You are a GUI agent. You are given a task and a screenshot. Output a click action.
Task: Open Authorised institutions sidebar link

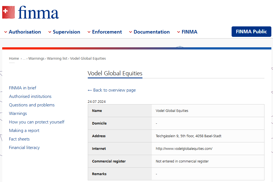(x=30, y=96)
